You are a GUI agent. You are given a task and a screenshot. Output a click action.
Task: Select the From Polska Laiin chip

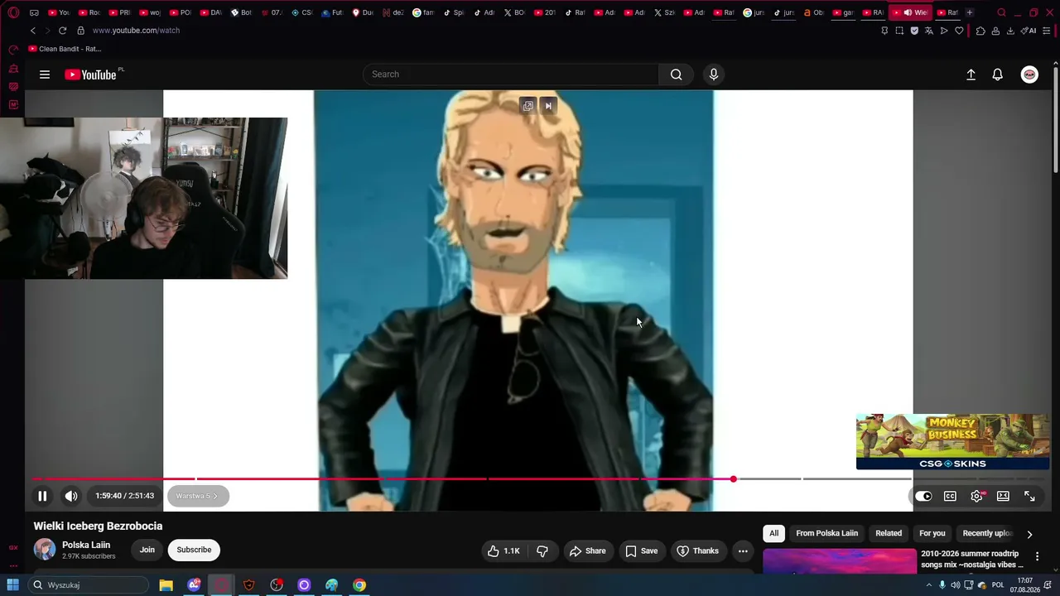[x=826, y=533]
